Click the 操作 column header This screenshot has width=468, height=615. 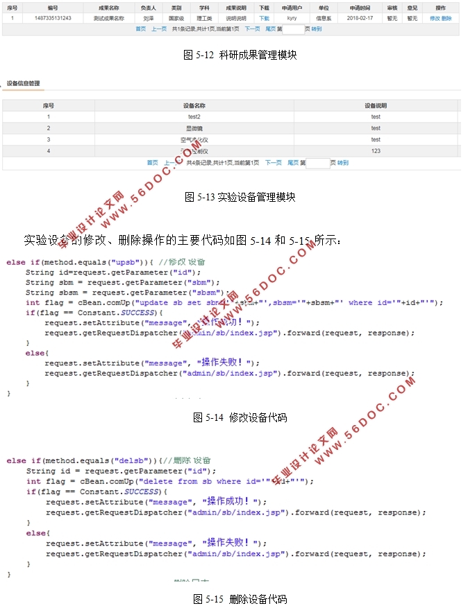click(440, 8)
